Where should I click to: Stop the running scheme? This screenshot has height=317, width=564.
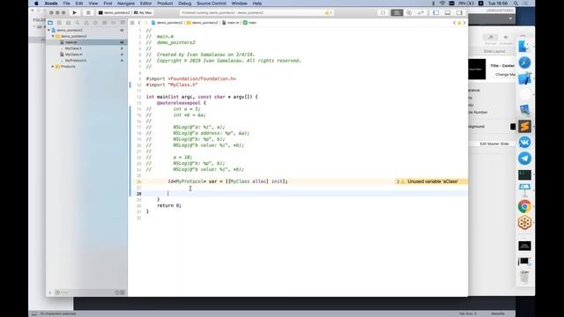pos(88,12)
